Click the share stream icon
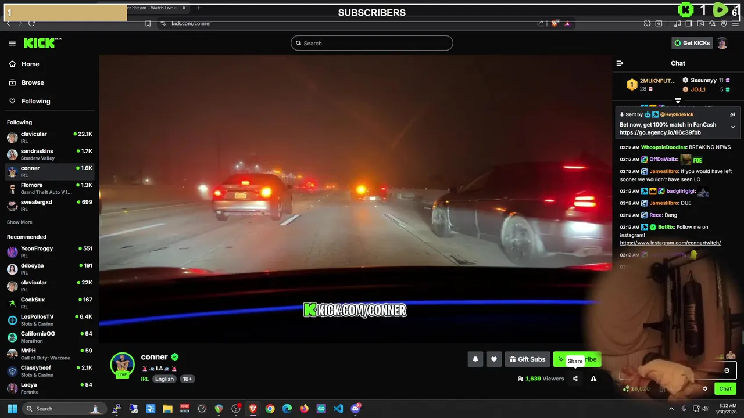 tap(575, 379)
